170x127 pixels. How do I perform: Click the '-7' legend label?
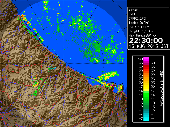click(x=141, y=119)
